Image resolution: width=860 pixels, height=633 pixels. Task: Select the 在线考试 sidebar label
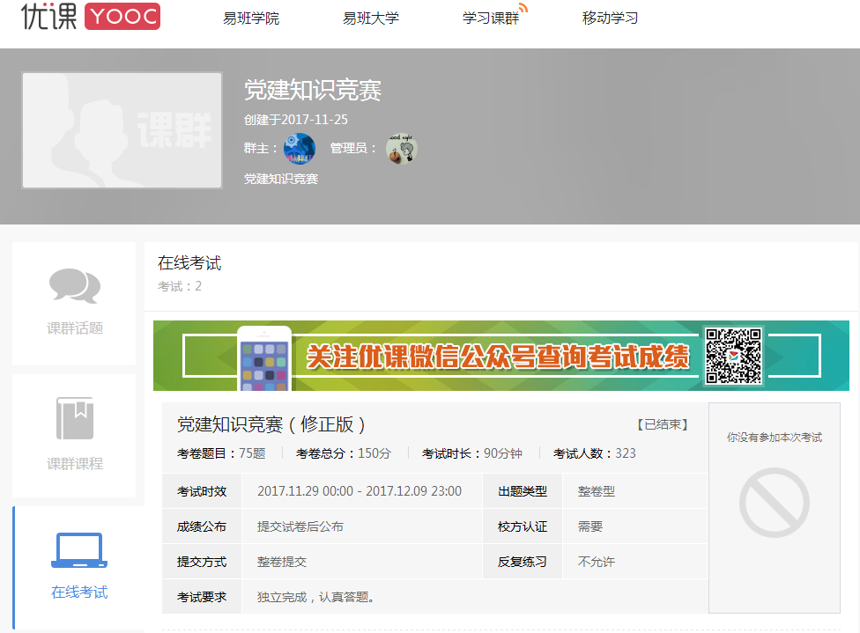point(79,593)
